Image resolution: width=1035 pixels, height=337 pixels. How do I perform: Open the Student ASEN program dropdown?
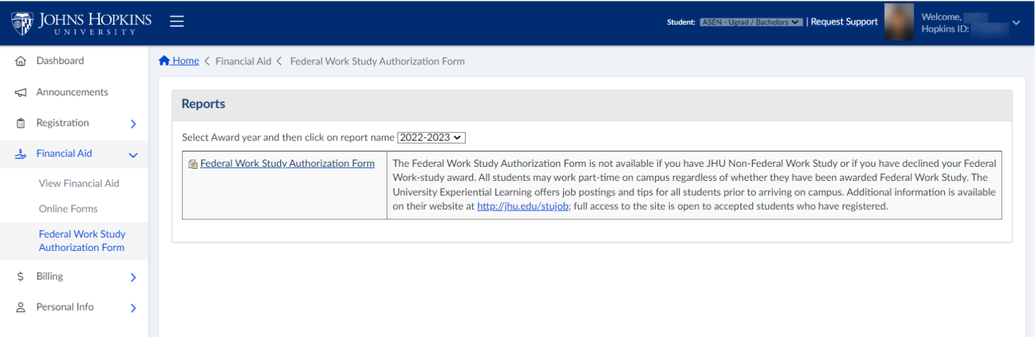pyautogui.click(x=751, y=22)
